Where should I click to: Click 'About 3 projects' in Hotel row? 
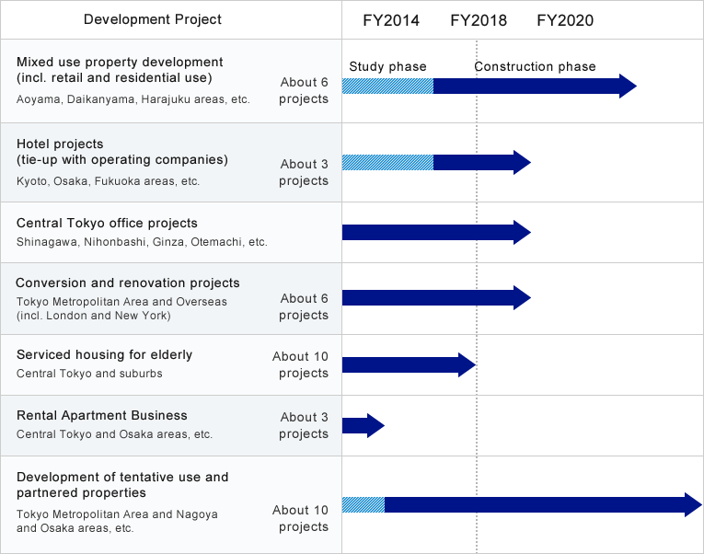[x=304, y=172]
